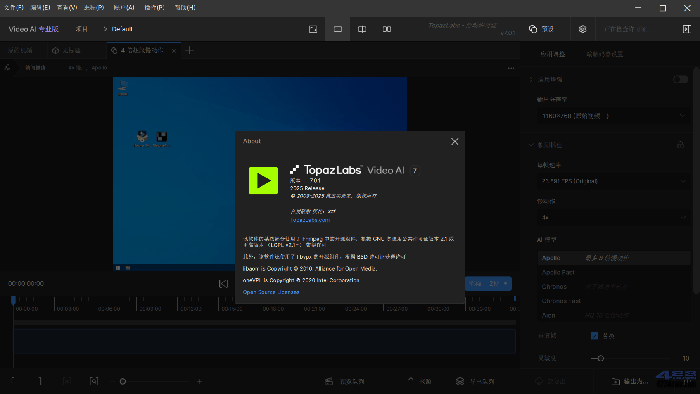Click the fx effects icon
Screen dimensions: 700x394
coord(7,67)
